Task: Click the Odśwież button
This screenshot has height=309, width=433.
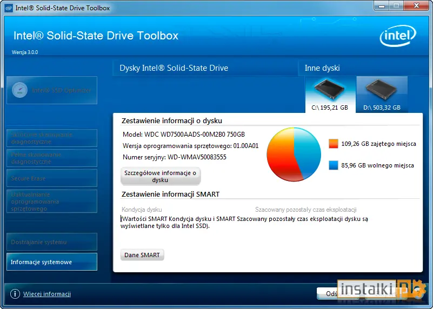Action: [x=337, y=293]
